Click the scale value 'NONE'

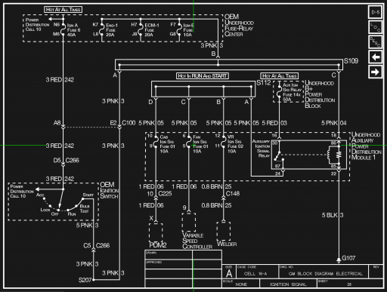(x=241, y=284)
